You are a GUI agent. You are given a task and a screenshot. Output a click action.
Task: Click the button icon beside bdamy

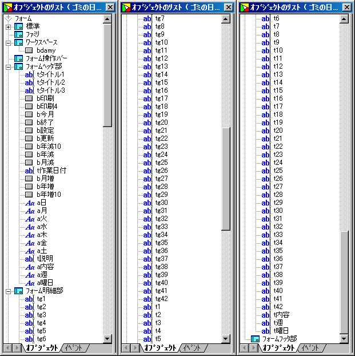click(x=30, y=51)
